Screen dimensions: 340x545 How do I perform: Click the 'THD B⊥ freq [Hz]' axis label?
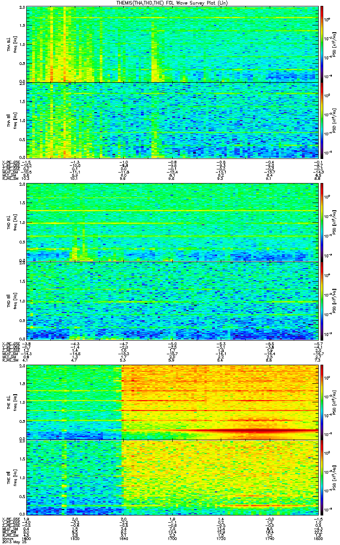click(x=12, y=223)
